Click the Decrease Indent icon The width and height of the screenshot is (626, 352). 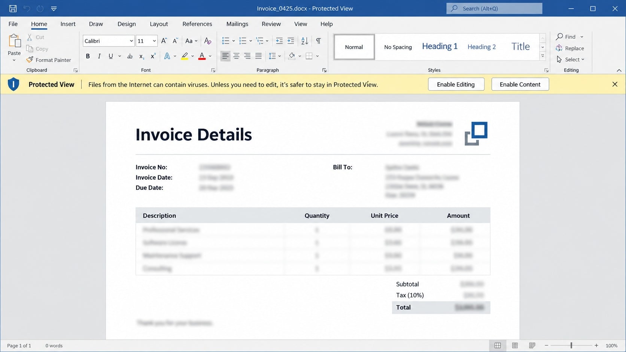[x=279, y=41]
